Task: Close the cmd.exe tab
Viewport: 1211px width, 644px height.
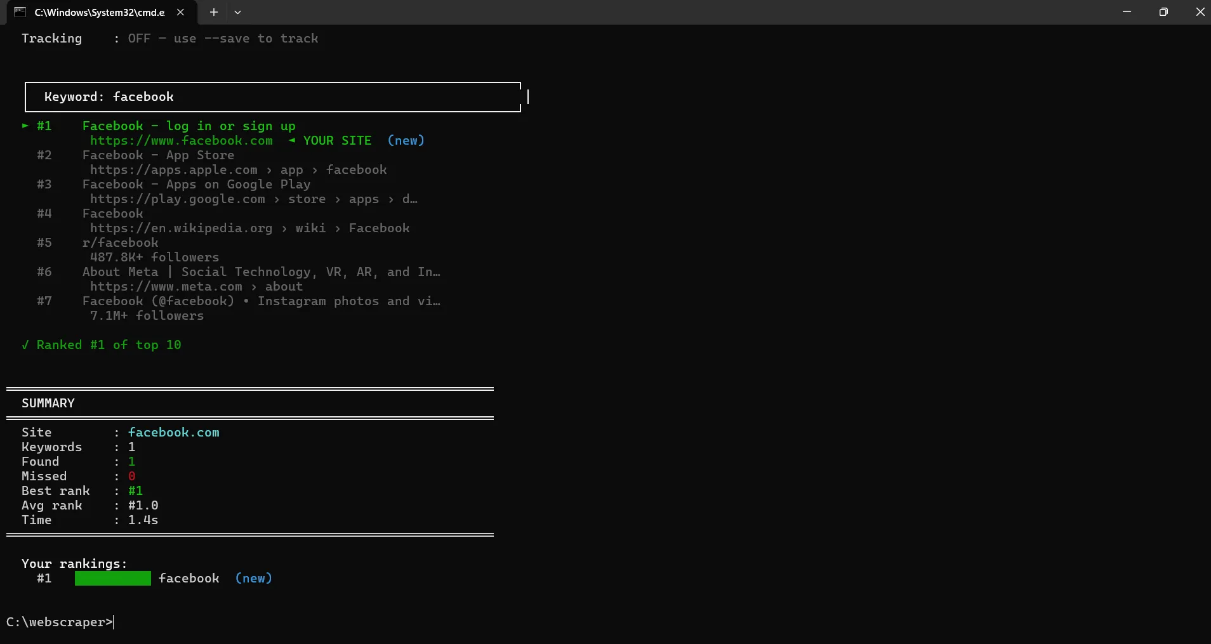Action: pyautogui.click(x=180, y=12)
